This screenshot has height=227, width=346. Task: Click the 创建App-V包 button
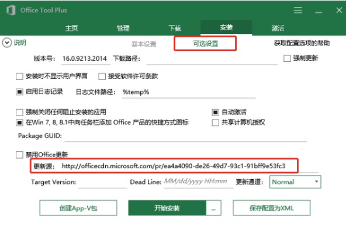point(78,208)
